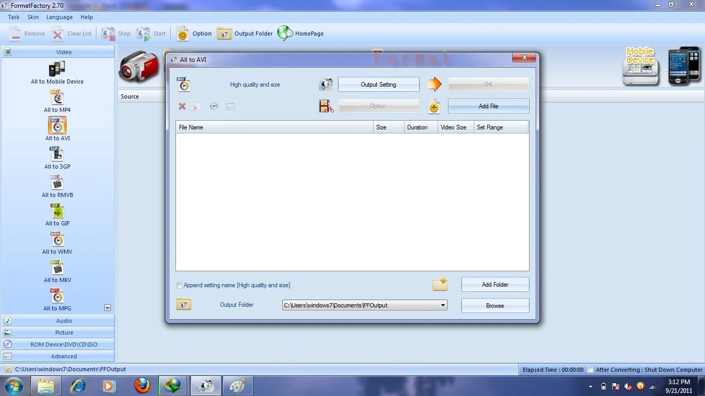
Task: Collapse the Video category panel
Action: click(58, 52)
